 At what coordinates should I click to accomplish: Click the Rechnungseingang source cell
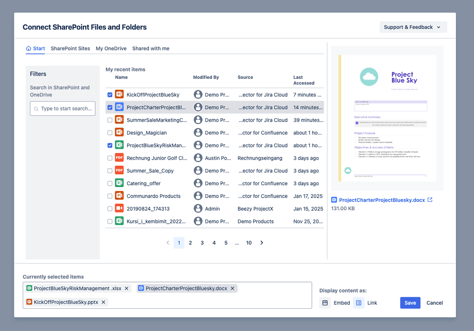point(260,158)
